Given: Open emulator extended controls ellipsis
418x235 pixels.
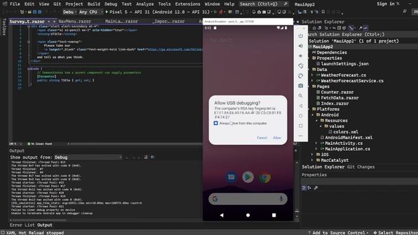Looking at the screenshot, I should click(x=300, y=136).
